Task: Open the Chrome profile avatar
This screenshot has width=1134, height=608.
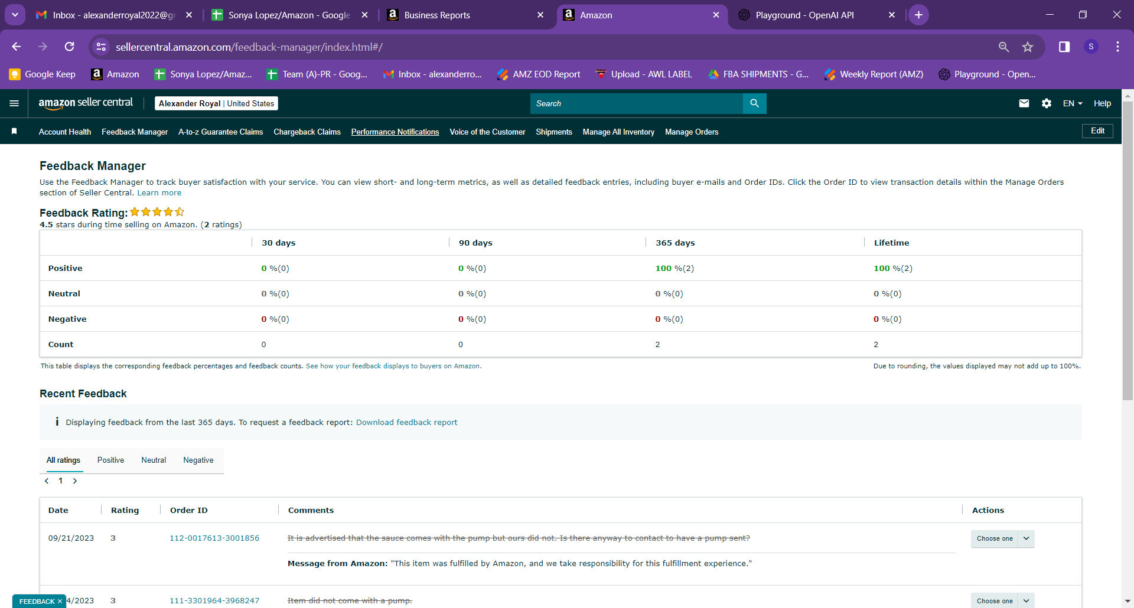Action: point(1091,47)
